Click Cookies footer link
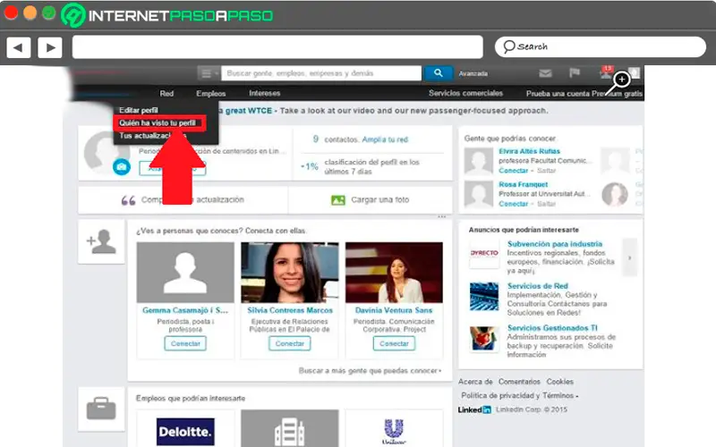 pos(560,382)
